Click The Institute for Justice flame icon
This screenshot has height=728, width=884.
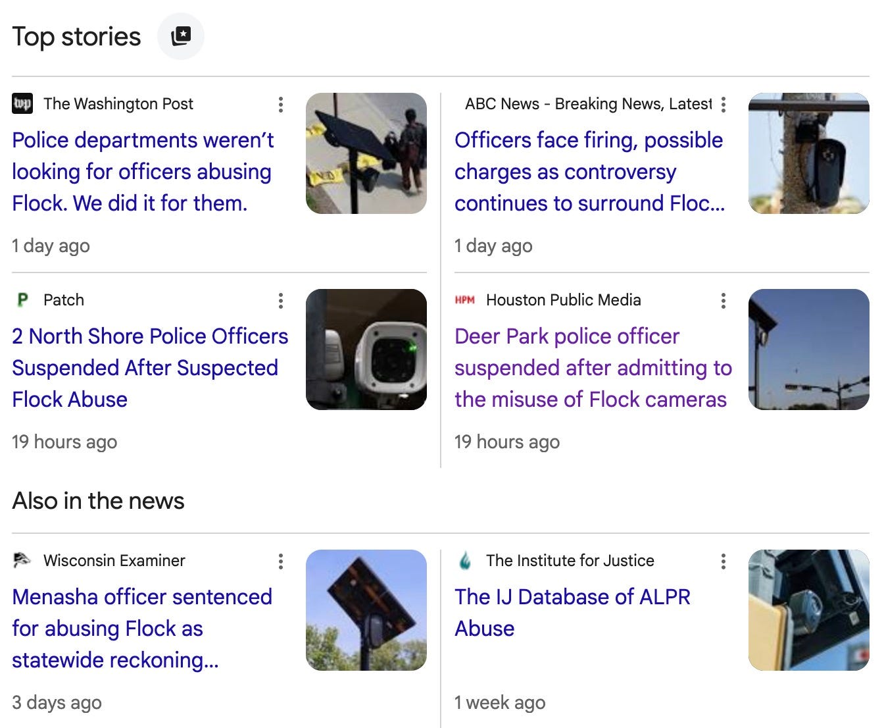coord(465,561)
